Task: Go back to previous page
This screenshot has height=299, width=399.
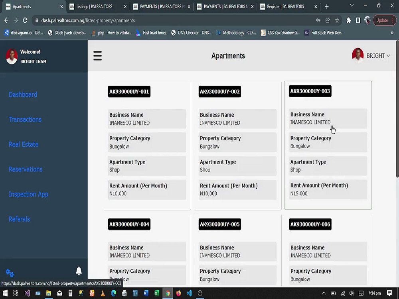Action: (6, 20)
